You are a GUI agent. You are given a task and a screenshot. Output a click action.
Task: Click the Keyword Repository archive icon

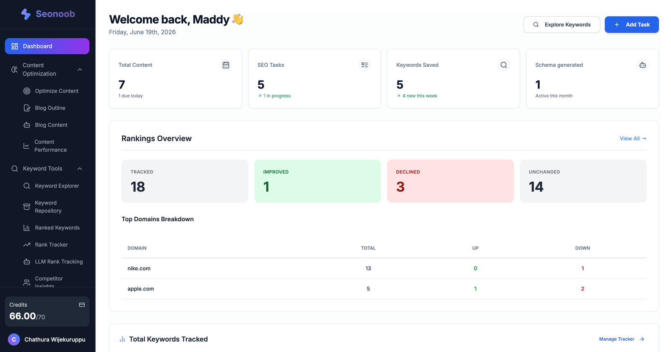click(26, 207)
